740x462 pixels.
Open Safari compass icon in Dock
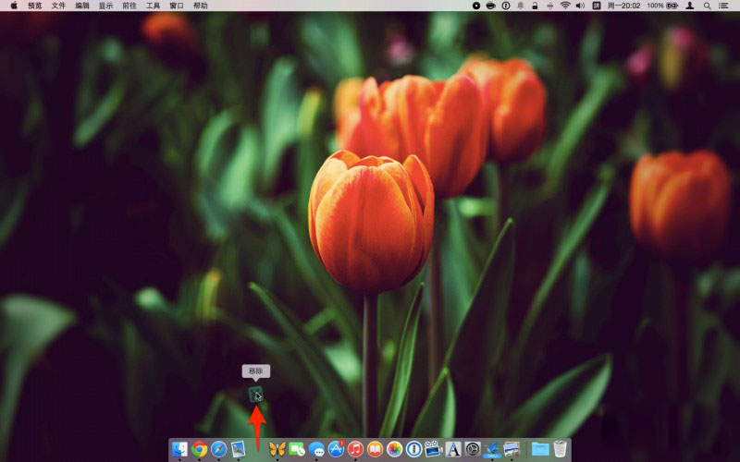pos(218,449)
